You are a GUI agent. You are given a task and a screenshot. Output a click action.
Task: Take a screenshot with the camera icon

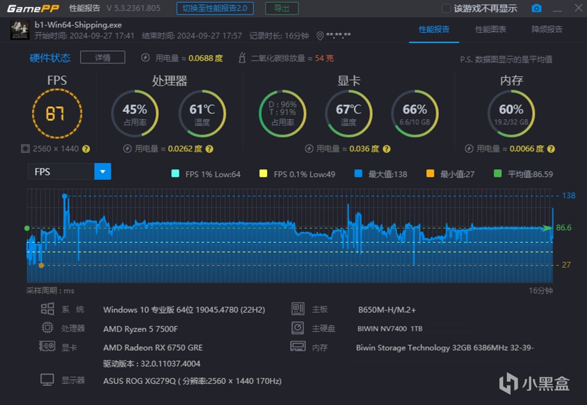coord(536,9)
